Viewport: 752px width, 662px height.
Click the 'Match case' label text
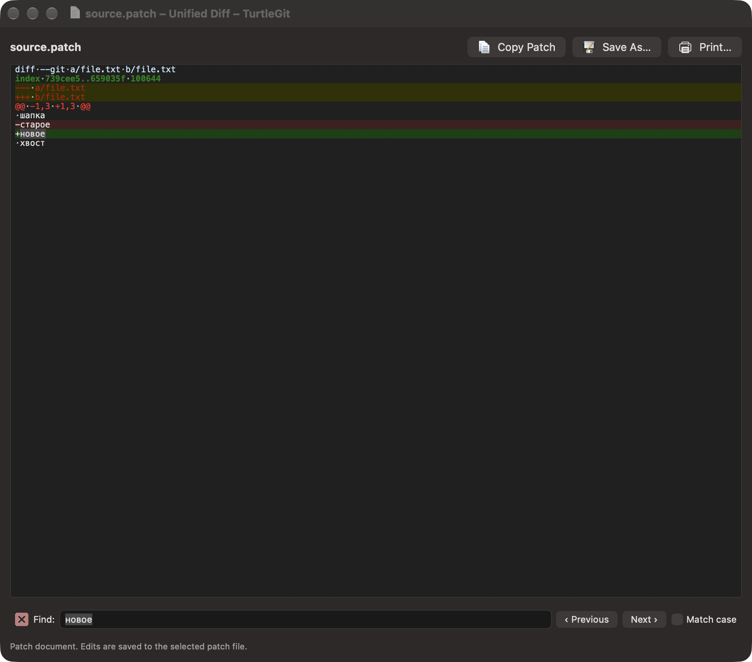(711, 619)
